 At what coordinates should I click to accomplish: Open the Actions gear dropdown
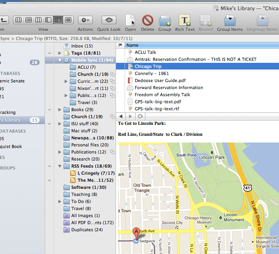pos(85,20)
